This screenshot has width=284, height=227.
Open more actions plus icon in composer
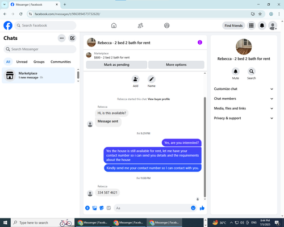(x=87, y=208)
